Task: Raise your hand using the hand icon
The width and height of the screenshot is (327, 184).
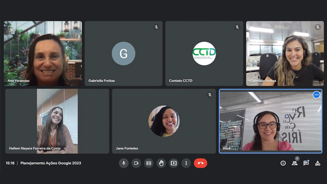Action: pos(161,163)
